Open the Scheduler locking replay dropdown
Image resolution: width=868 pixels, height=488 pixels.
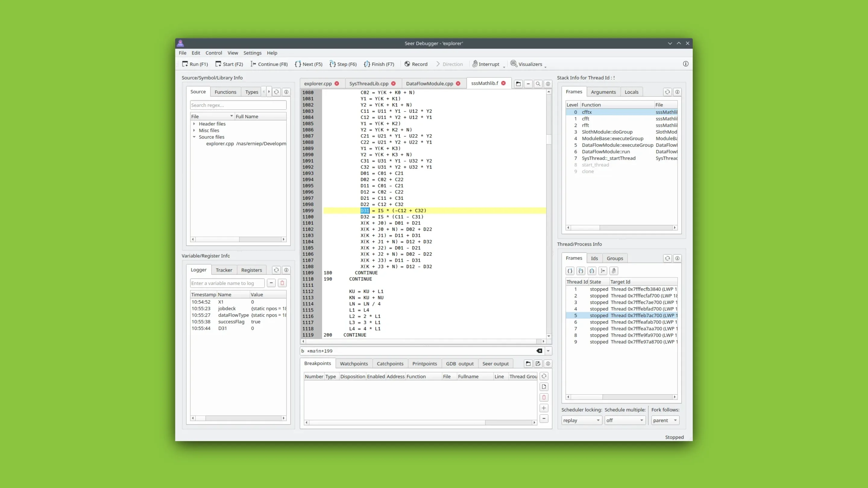coord(581,420)
